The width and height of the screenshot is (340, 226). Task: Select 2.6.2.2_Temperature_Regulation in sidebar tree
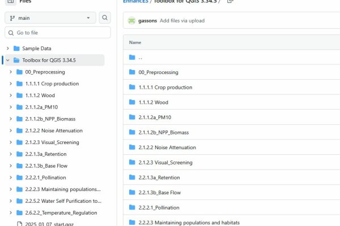click(x=61, y=213)
